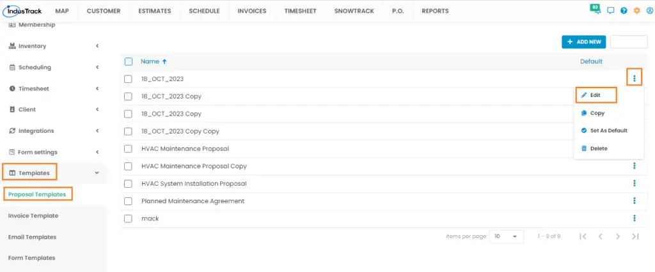Expand the Timesheet sidebar section chevron
Image resolution: width=655 pixels, height=272 pixels.
tap(97, 89)
